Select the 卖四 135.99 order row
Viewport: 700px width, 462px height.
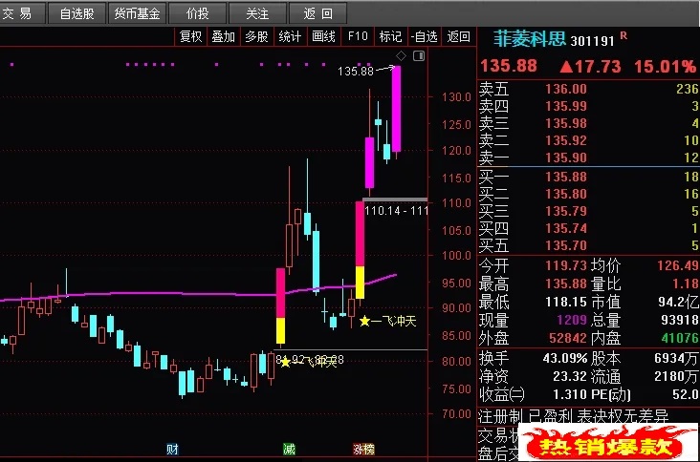pos(588,106)
